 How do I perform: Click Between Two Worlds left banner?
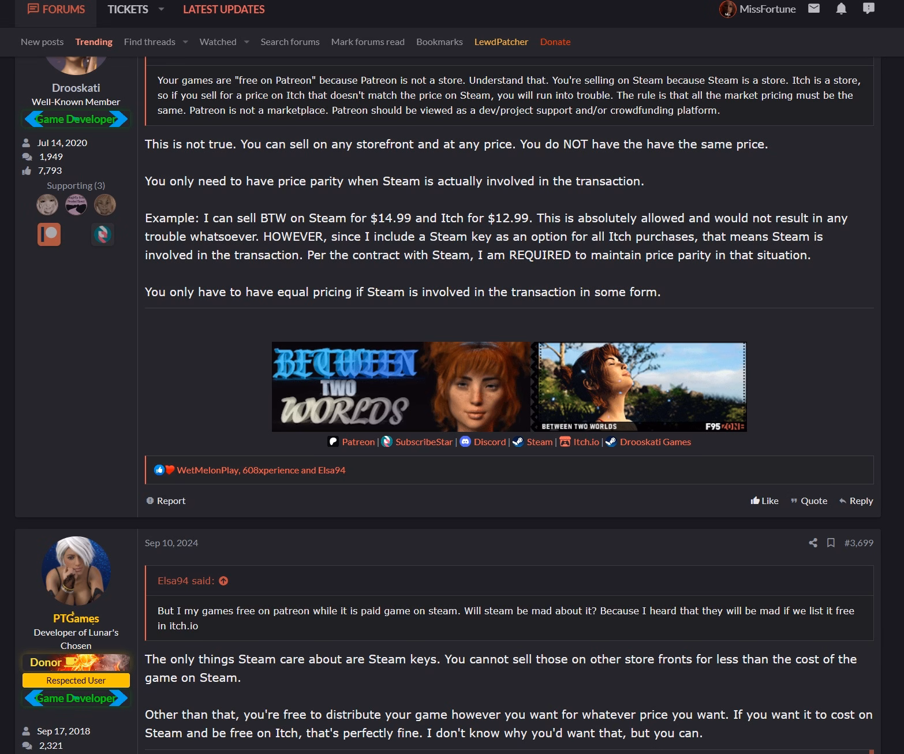pyautogui.click(x=401, y=386)
